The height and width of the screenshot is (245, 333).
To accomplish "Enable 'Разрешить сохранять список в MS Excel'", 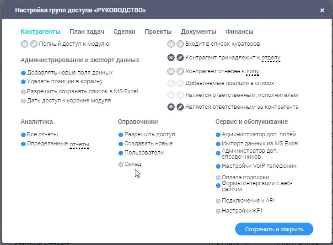I will pyautogui.click(x=23, y=91).
